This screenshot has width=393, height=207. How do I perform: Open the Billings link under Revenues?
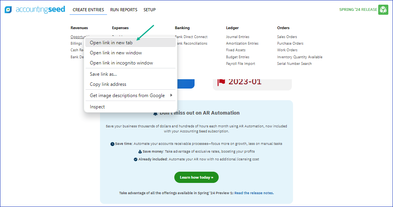pos(76,43)
